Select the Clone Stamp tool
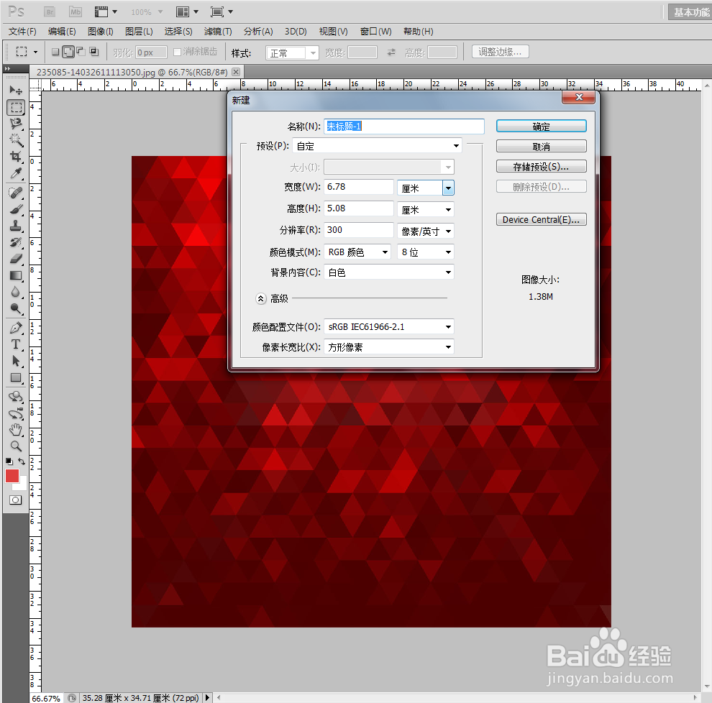Image resolution: width=712 pixels, height=703 pixels. [x=16, y=226]
